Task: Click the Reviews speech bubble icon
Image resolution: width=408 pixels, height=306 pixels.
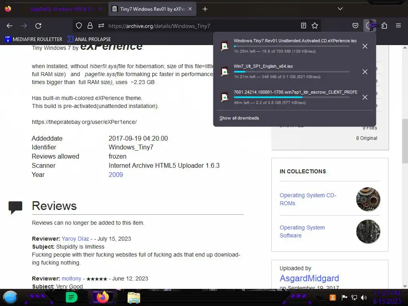Action: (16, 207)
